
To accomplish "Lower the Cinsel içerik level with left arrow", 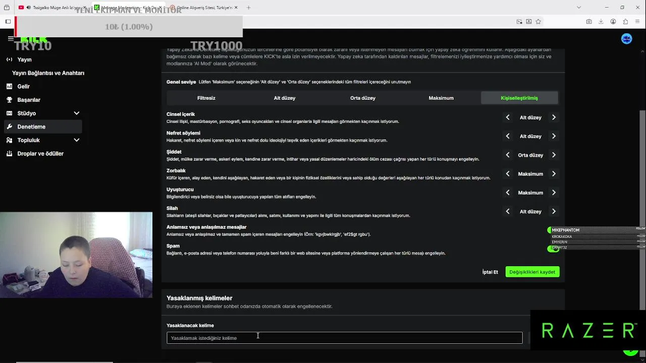I will click(x=508, y=117).
